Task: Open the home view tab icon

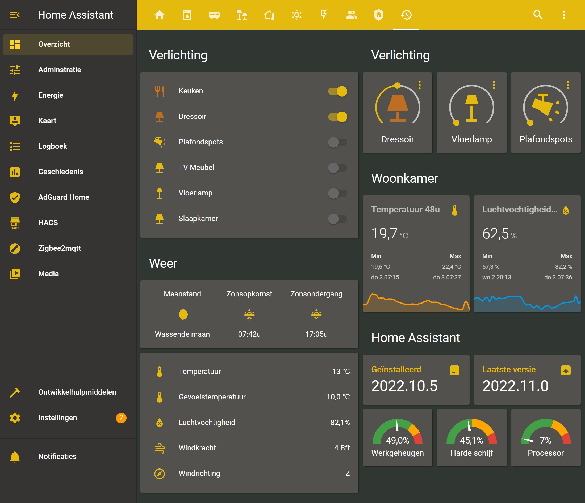Action: pyautogui.click(x=160, y=15)
